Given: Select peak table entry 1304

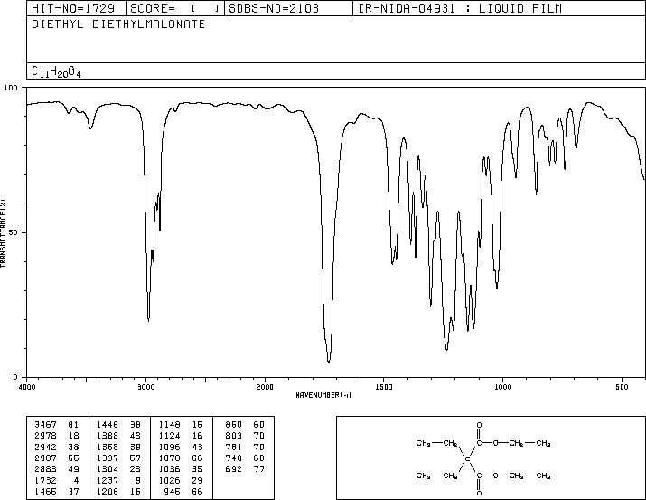Looking at the screenshot, I should (x=108, y=469).
